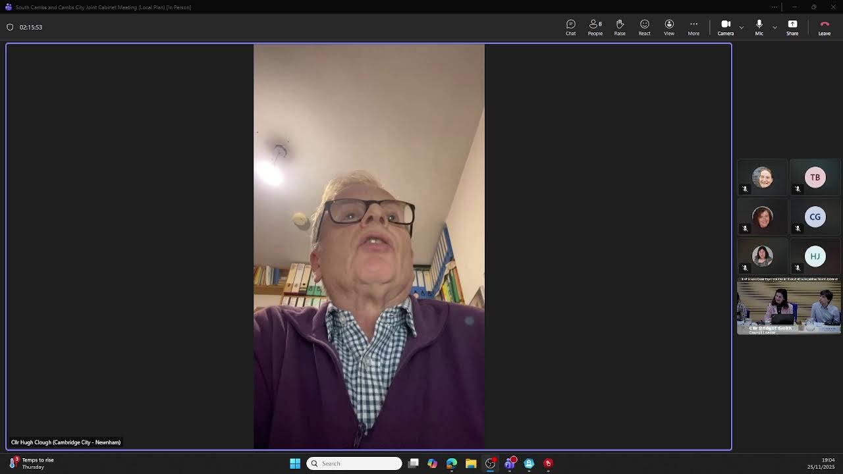This screenshot has height=474, width=843.
Task: Open File Explorer from the taskbar
Action: (x=471, y=463)
